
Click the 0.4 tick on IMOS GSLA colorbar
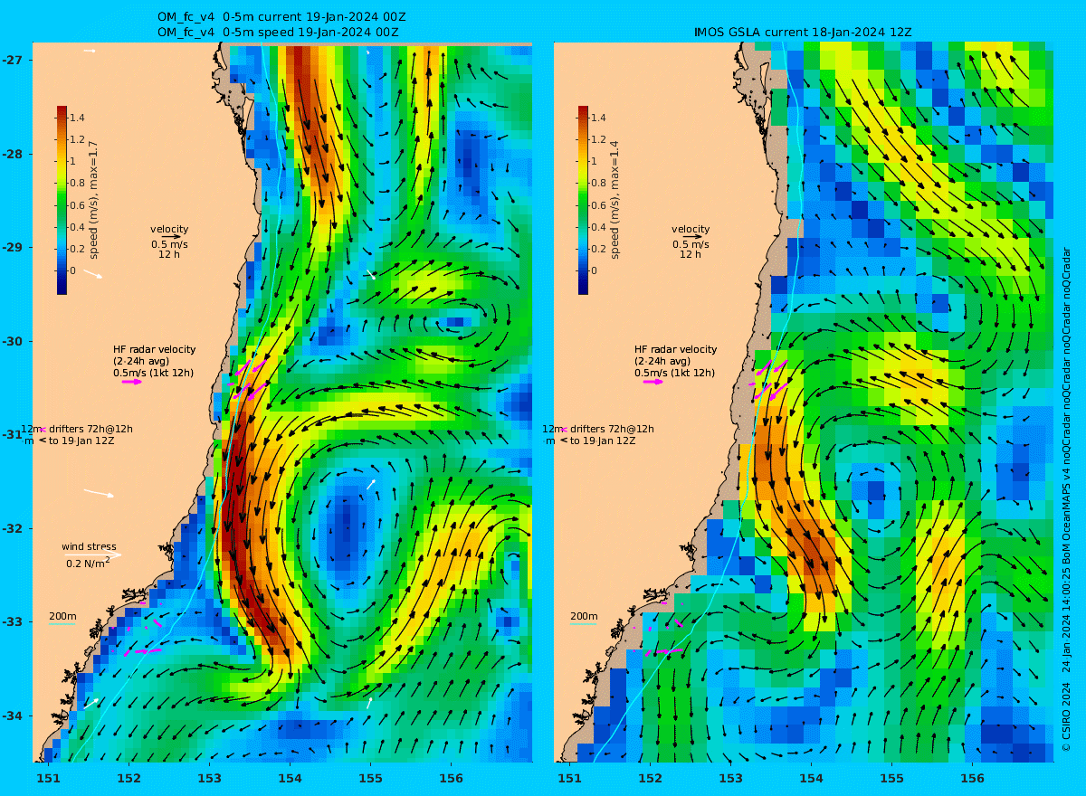[x=599, y=227]
